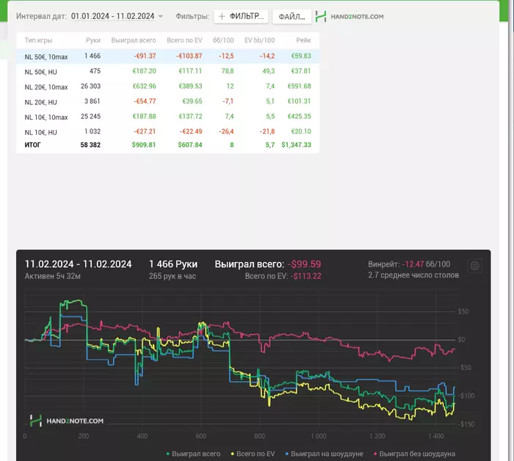Viewport: 514px width, 461px height.
Task: Open date range 01.01.2024 - 11.02.2024 picker
Action: point(112,16)
